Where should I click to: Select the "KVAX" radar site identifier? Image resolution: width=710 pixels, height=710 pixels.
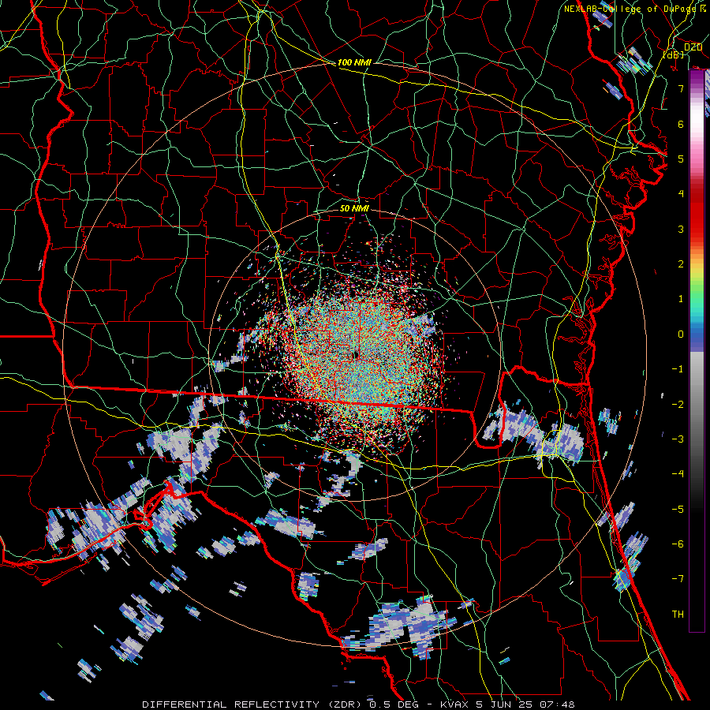point(455,704)
